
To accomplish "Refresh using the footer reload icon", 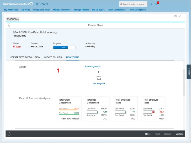I will tap(9, 134).
